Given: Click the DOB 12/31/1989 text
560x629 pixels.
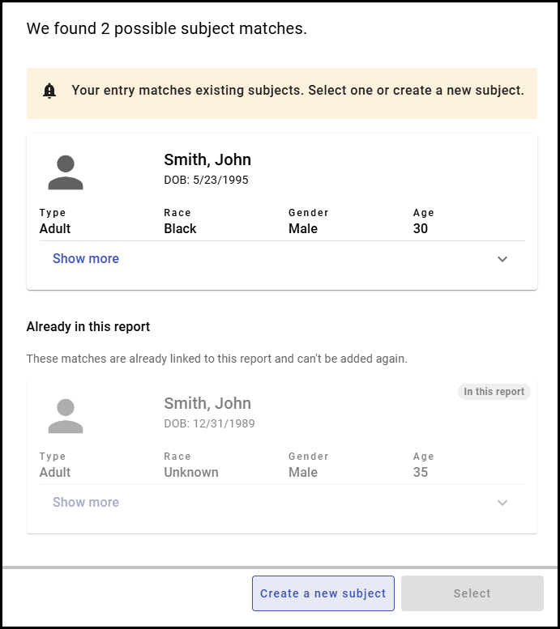Looking at the screenshot, I should pos(209,423).
